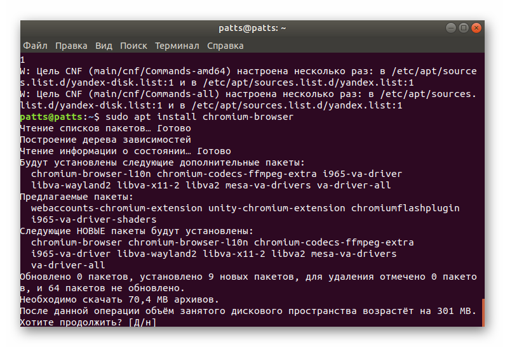This screenshot has width=505, height=347.
Task: Click the 'Построение дерева зависимостей' line
Action: pos(105,140)
